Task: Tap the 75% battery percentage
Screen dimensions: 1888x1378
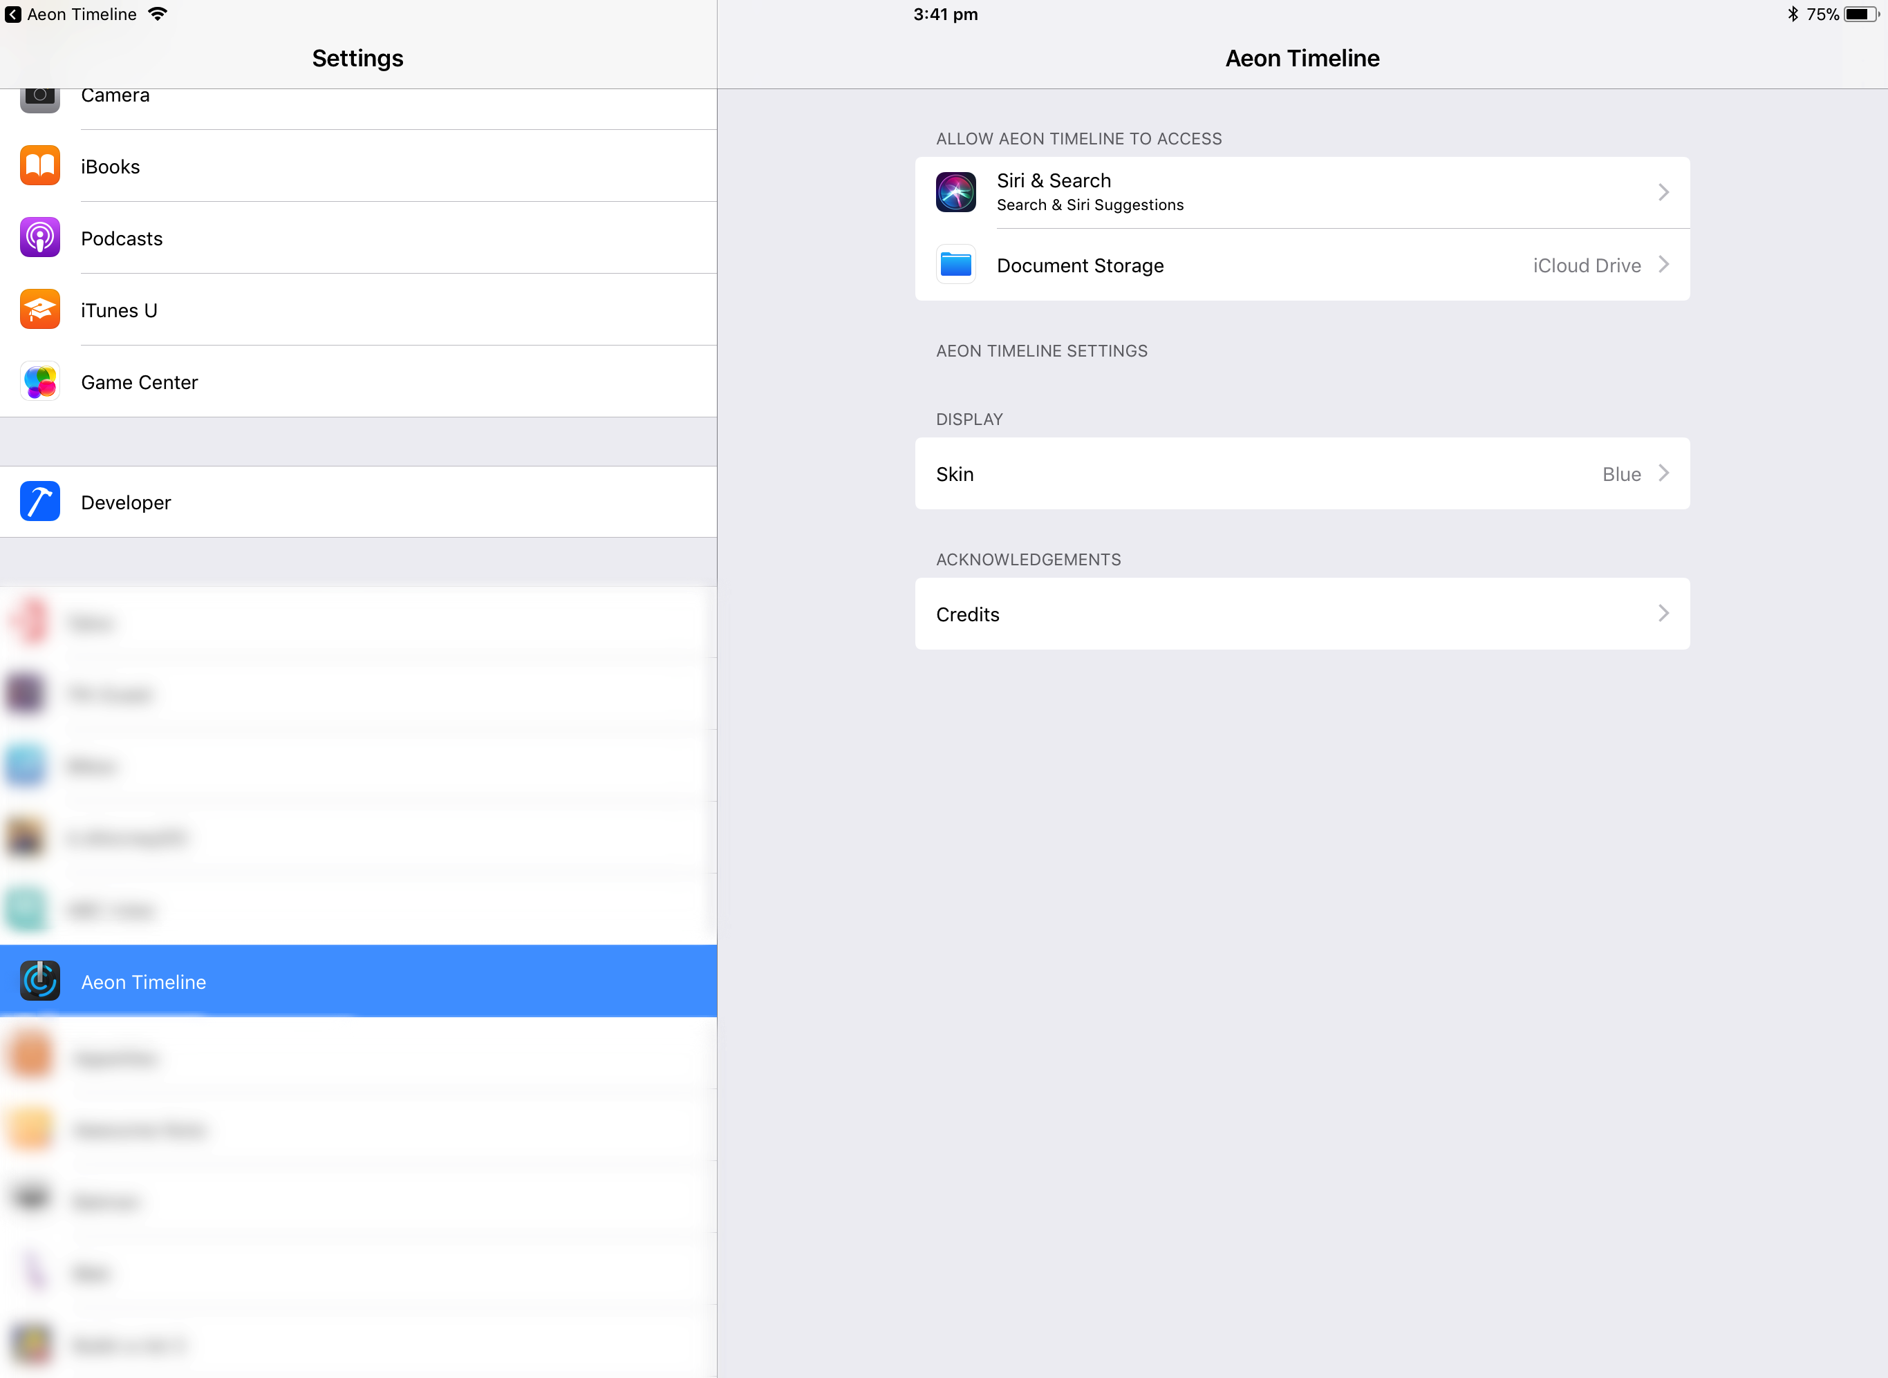Action: [1822, 15]
